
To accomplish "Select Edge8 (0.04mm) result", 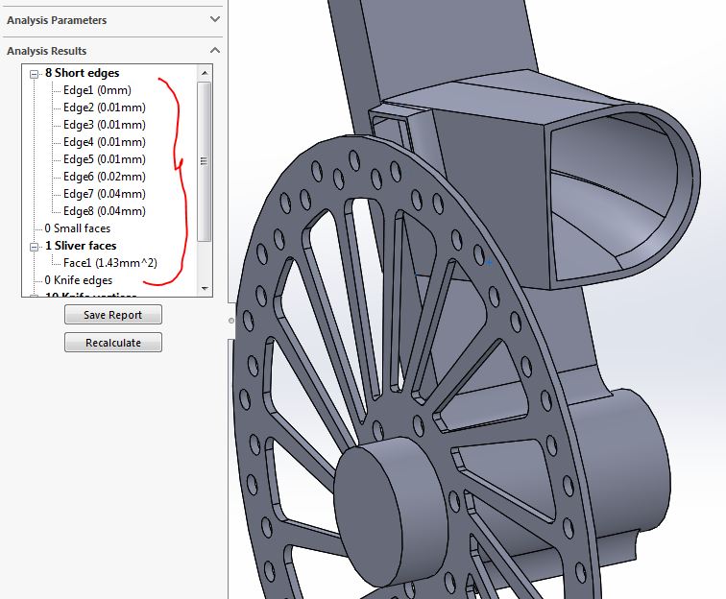I will tap(104, 211).
